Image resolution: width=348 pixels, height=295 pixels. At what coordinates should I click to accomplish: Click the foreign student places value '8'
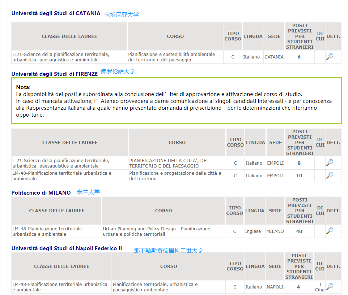click(299, 163)
